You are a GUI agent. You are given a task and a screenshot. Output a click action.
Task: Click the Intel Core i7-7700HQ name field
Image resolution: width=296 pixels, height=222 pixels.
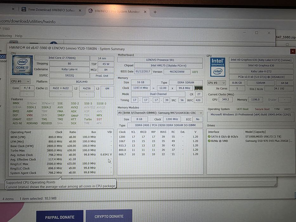coord(62,58)
